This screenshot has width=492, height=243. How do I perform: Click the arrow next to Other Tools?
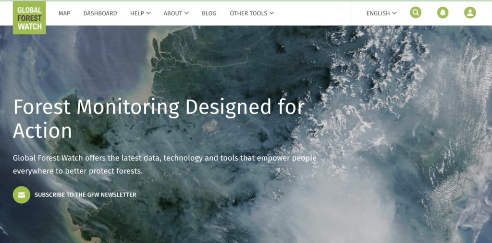point(271,13)
